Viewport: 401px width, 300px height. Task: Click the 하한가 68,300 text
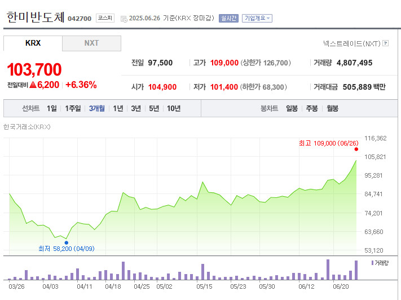tap(263, 87)
